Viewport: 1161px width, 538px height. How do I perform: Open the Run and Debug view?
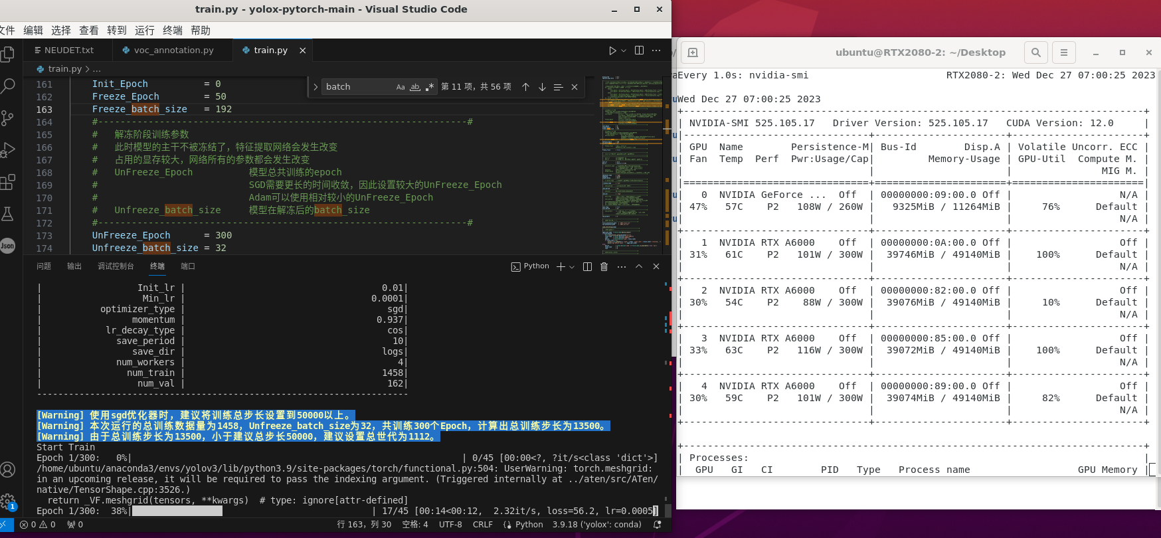pos(7,150)
